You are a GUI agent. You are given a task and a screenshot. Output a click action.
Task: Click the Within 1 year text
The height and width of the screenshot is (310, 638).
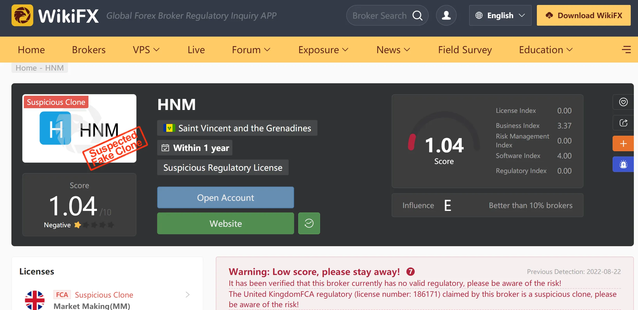(x=201, y=148)
